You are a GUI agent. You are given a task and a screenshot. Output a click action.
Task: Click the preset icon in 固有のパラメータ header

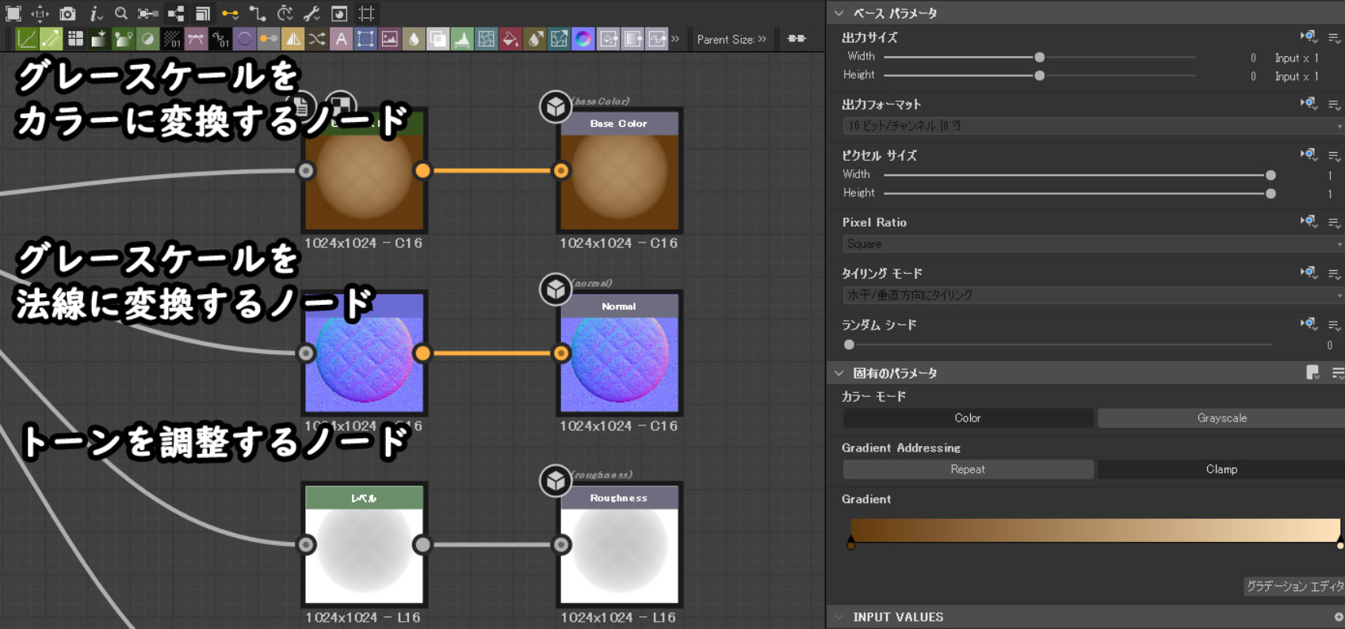pyautogui.click(x=1313, y=373)
